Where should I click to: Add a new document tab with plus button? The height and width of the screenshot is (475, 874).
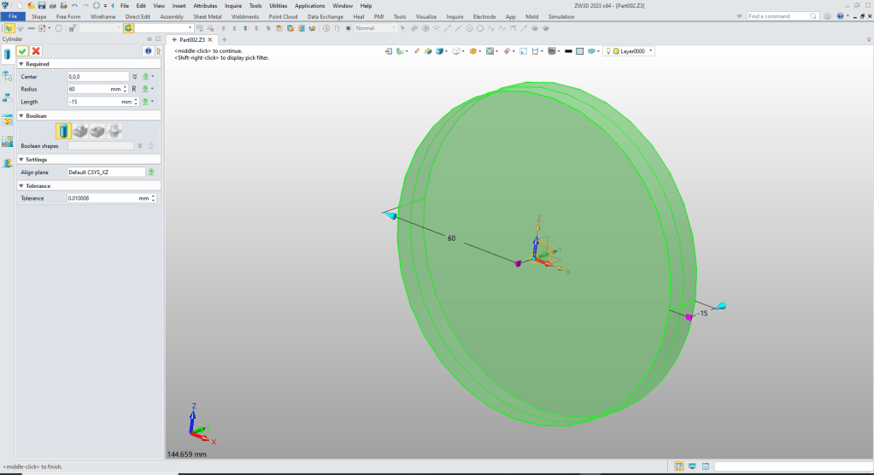tap(225, 40)
